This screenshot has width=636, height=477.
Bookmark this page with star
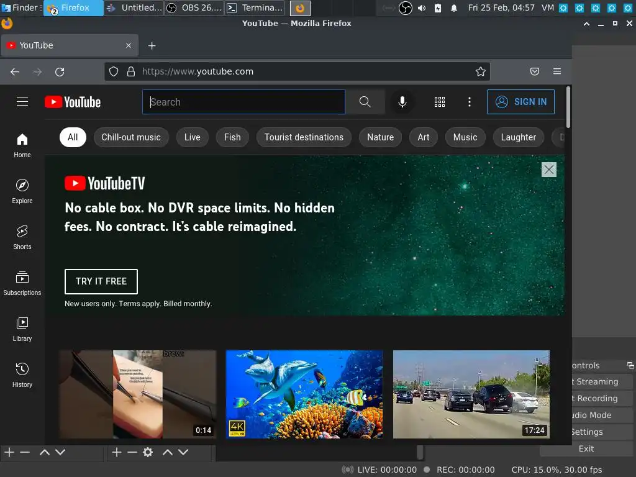pyautogui.click(x=481, y=72)
